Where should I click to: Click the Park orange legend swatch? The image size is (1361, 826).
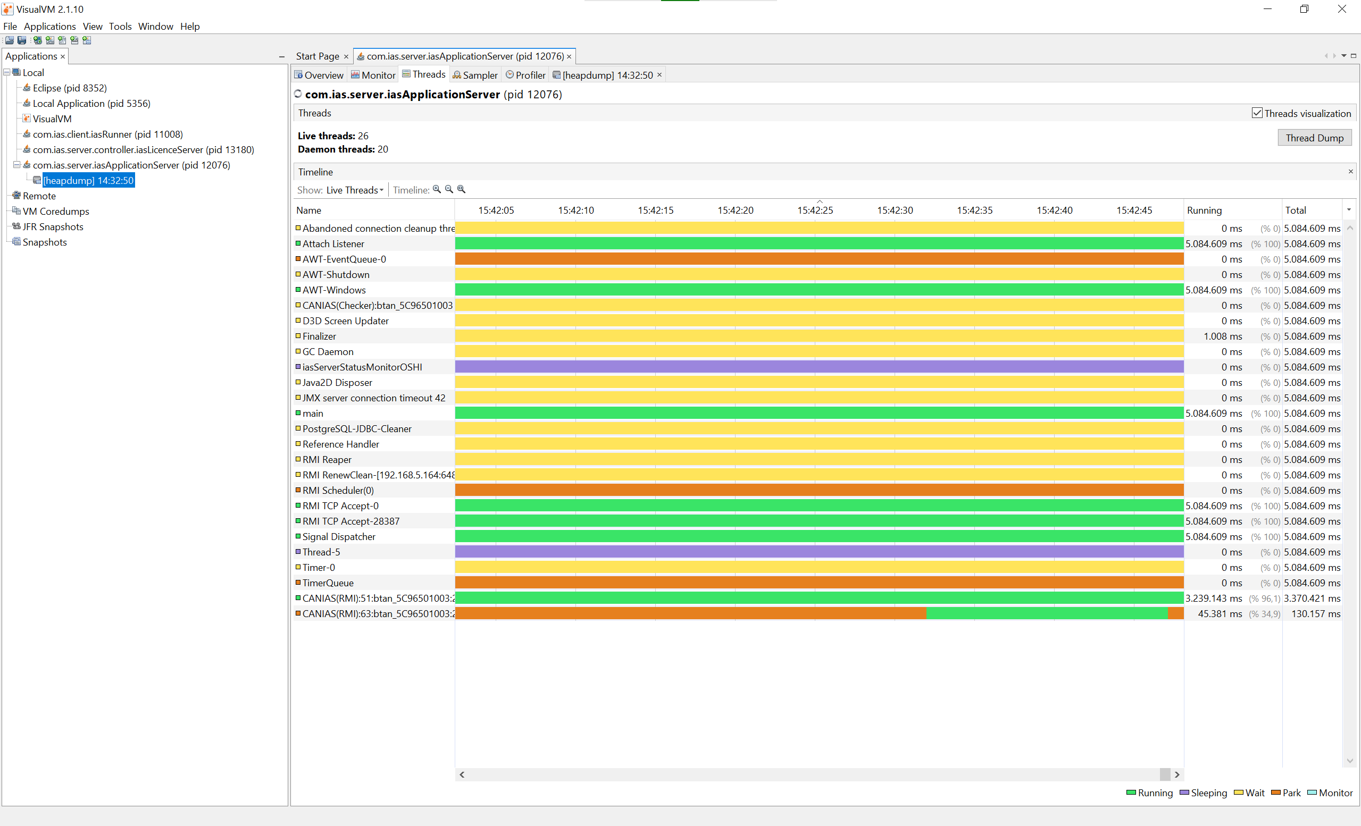click(1275, 793)
